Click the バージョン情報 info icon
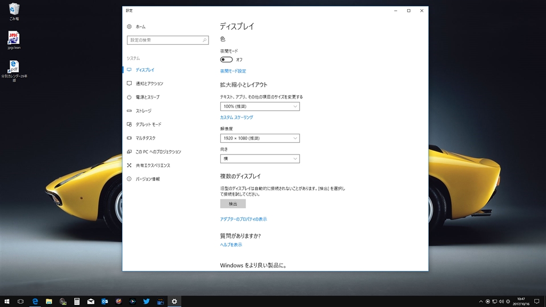546x307 pixels. coord(129,179)
